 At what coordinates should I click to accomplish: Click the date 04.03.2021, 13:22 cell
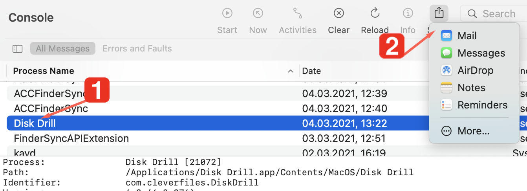coord(344,123)
